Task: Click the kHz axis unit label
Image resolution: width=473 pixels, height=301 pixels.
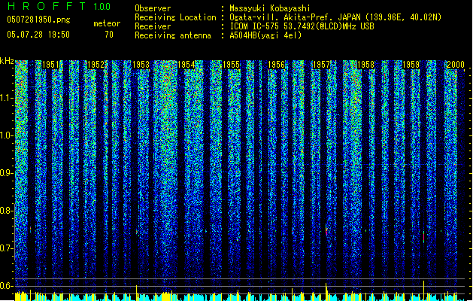Action: click(7, 61)
